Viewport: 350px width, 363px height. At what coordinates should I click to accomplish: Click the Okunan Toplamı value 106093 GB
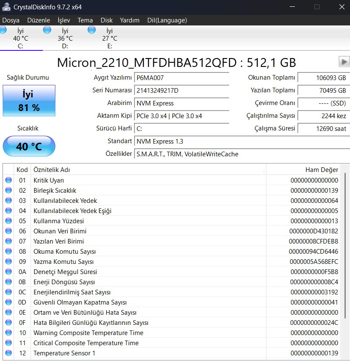pos(324,78)
